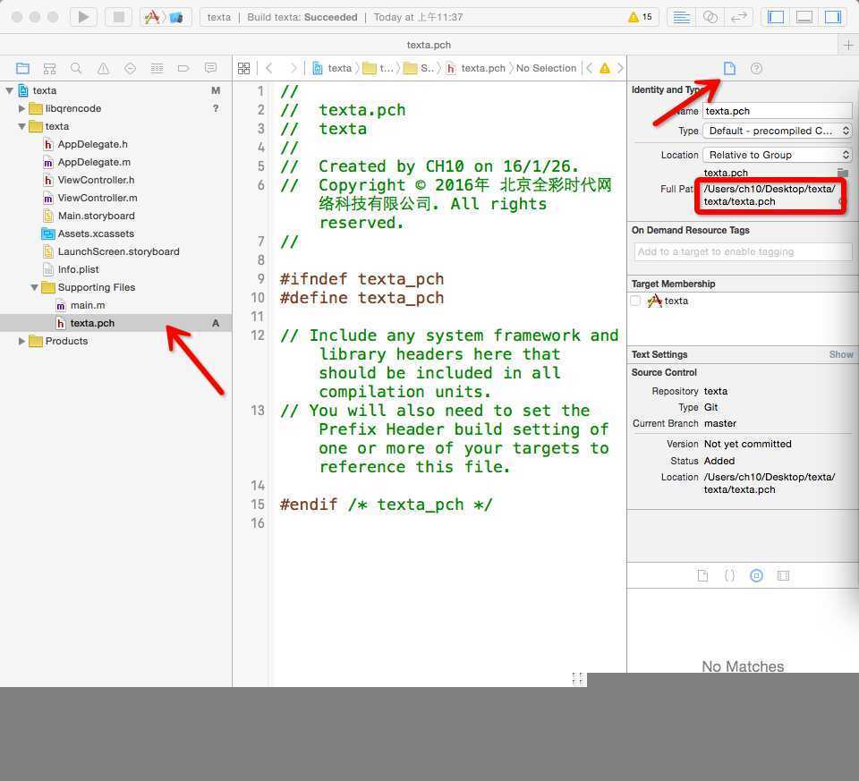Show the Breakpoint navigator
The height and width of the screenshot is (781, 859).
[183, 69]
